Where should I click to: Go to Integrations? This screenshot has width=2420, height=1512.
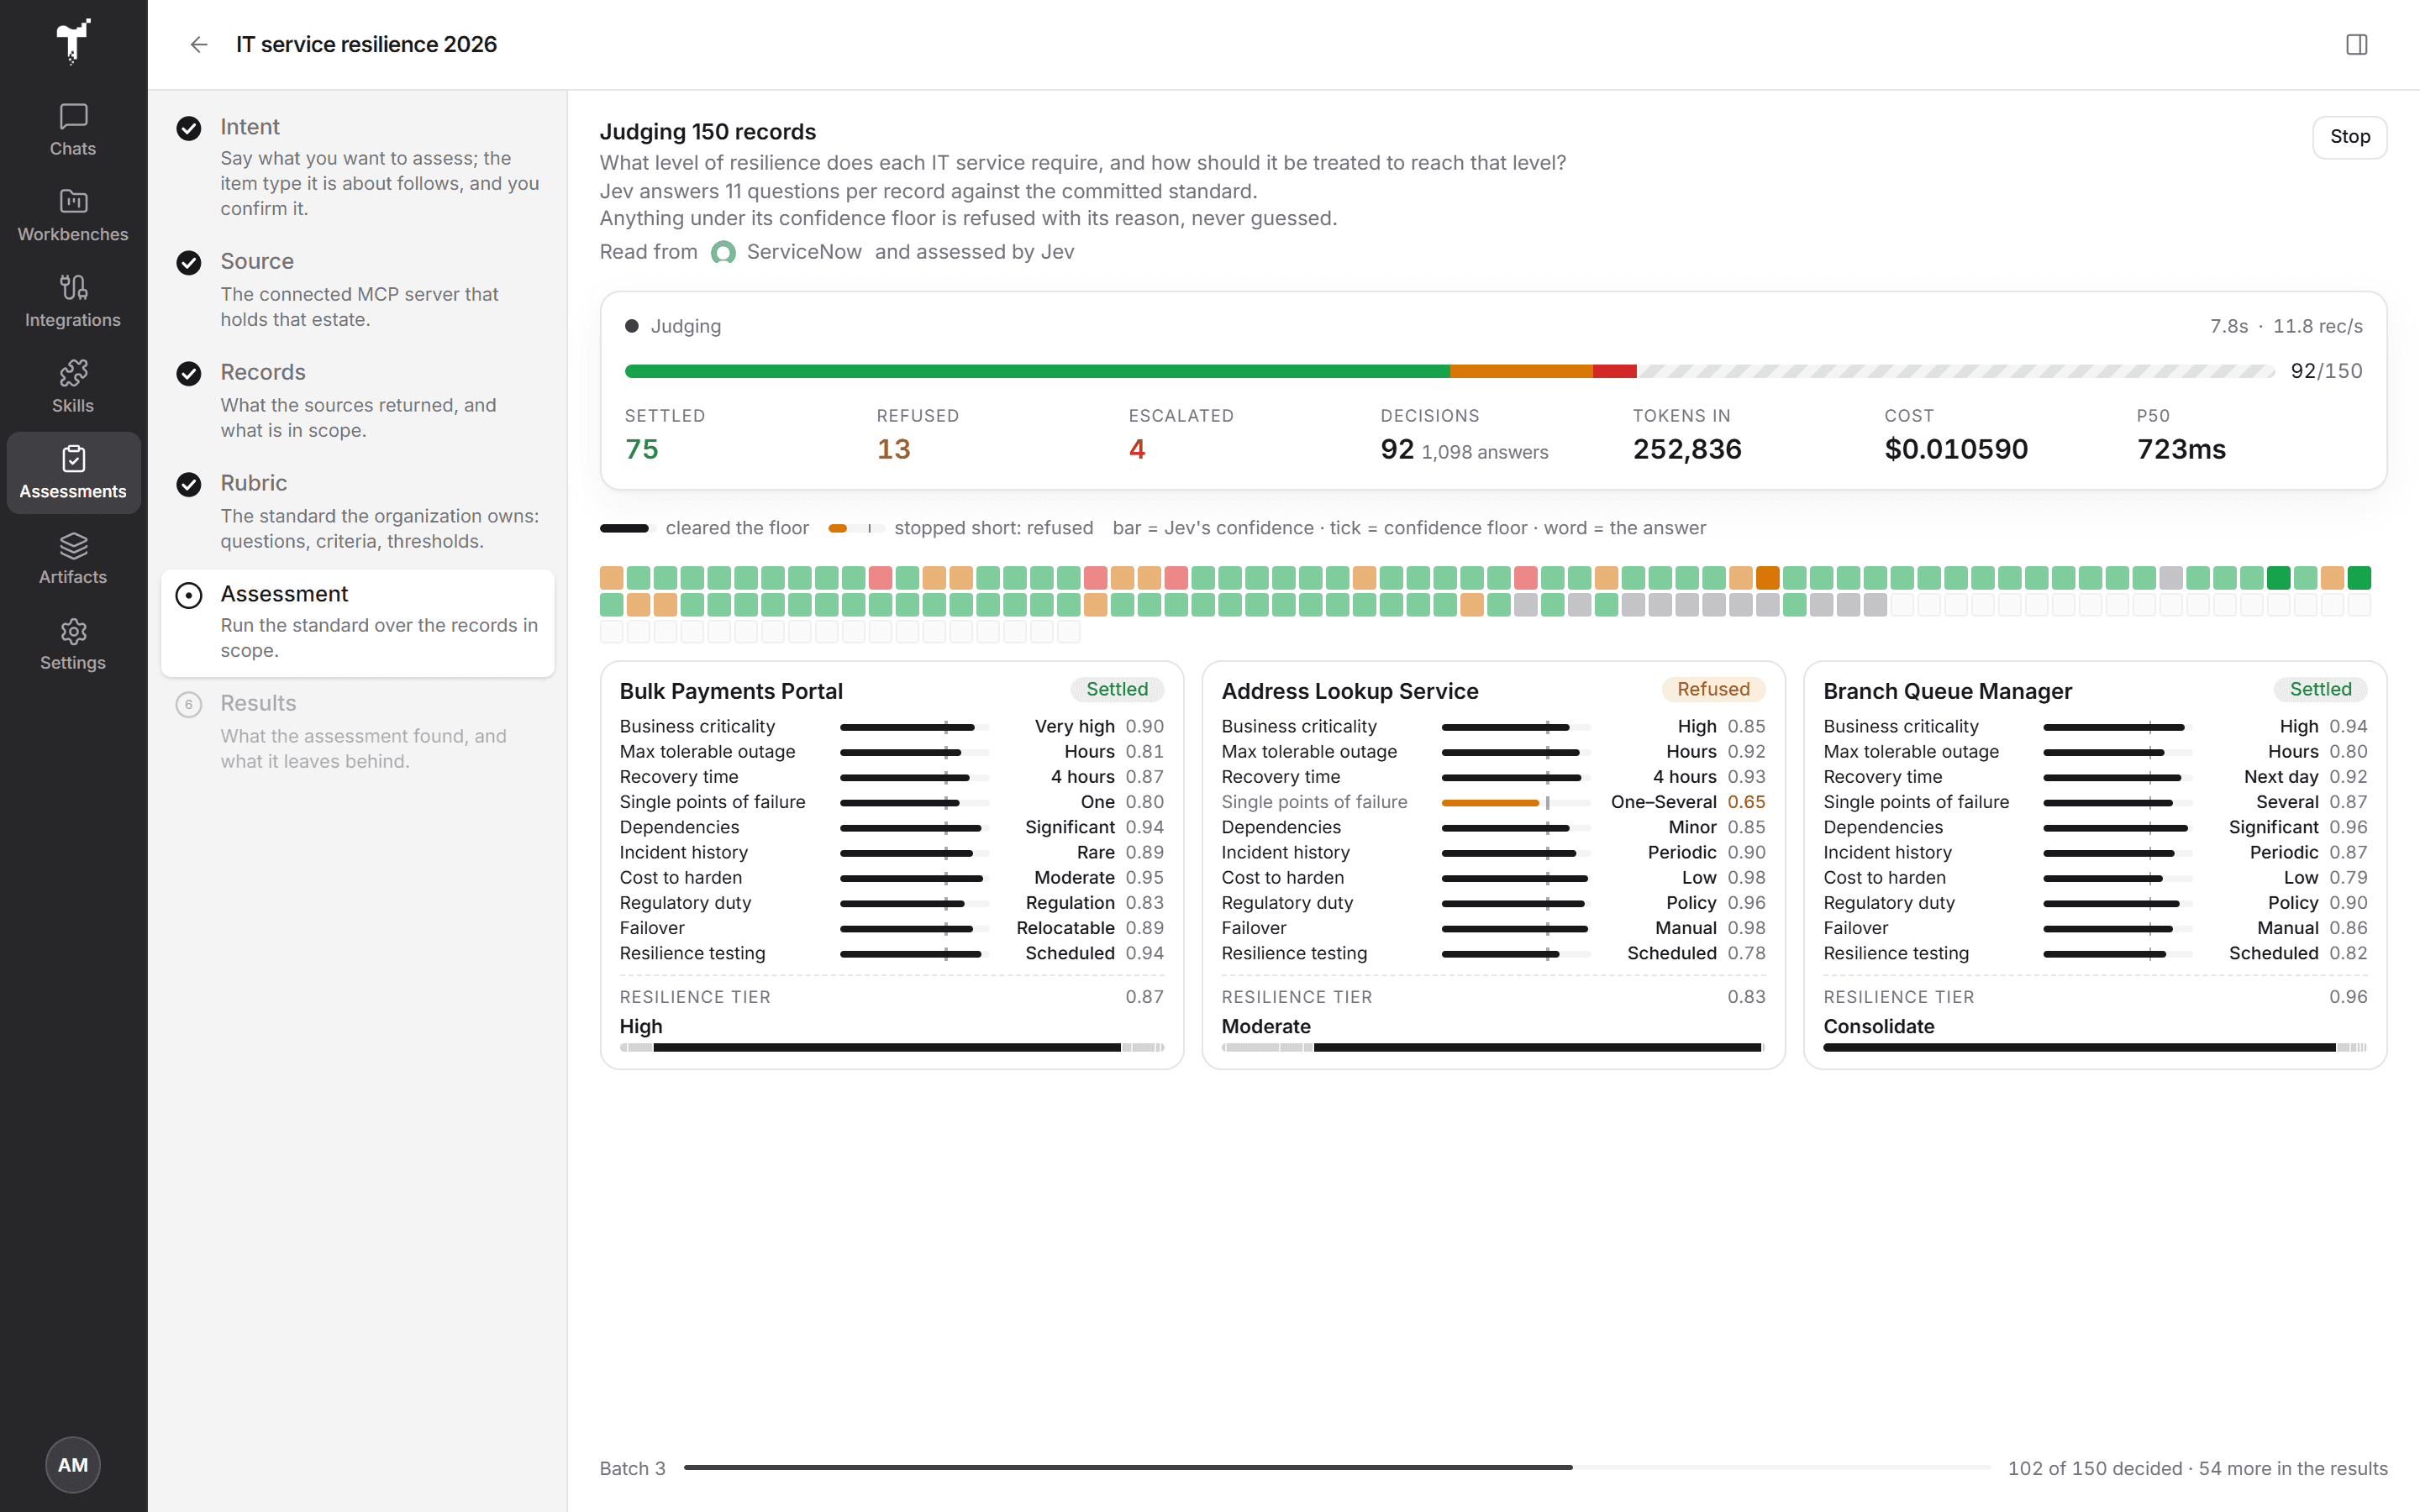(x=73, y=302)
